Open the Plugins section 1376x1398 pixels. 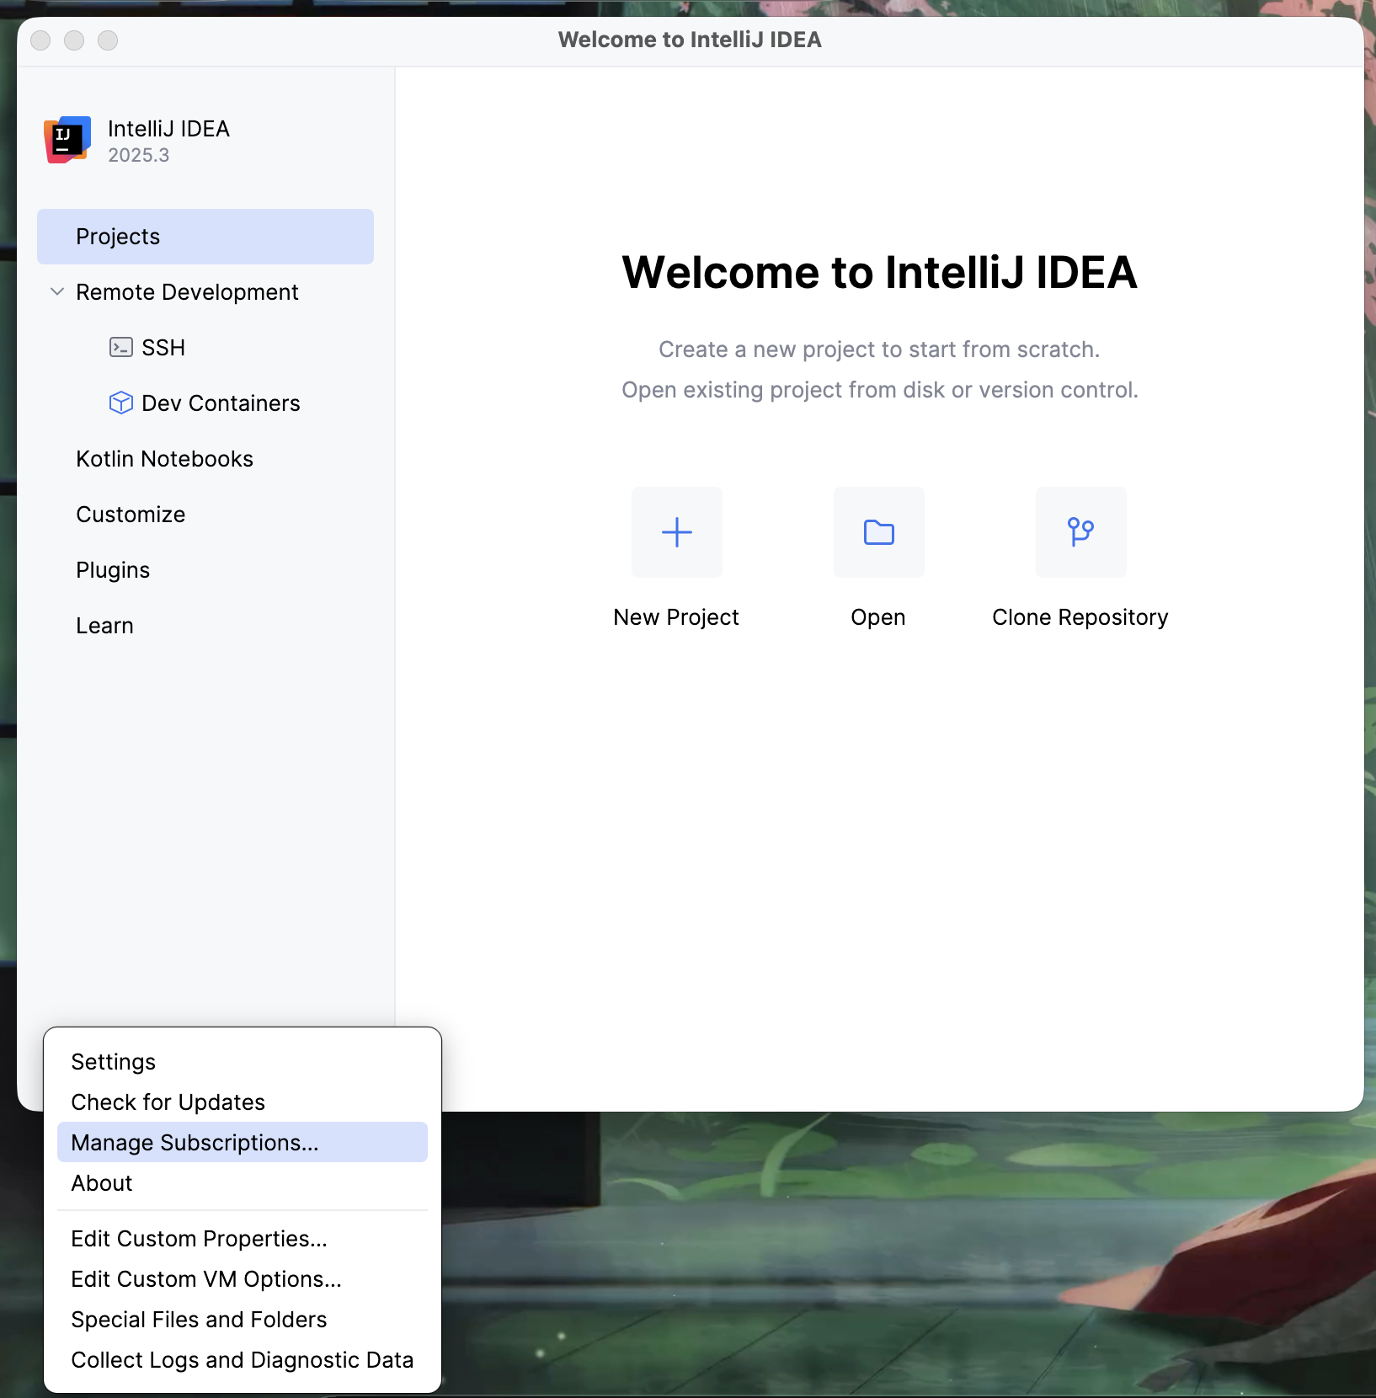pyautogui.click(x=113, y=569)
